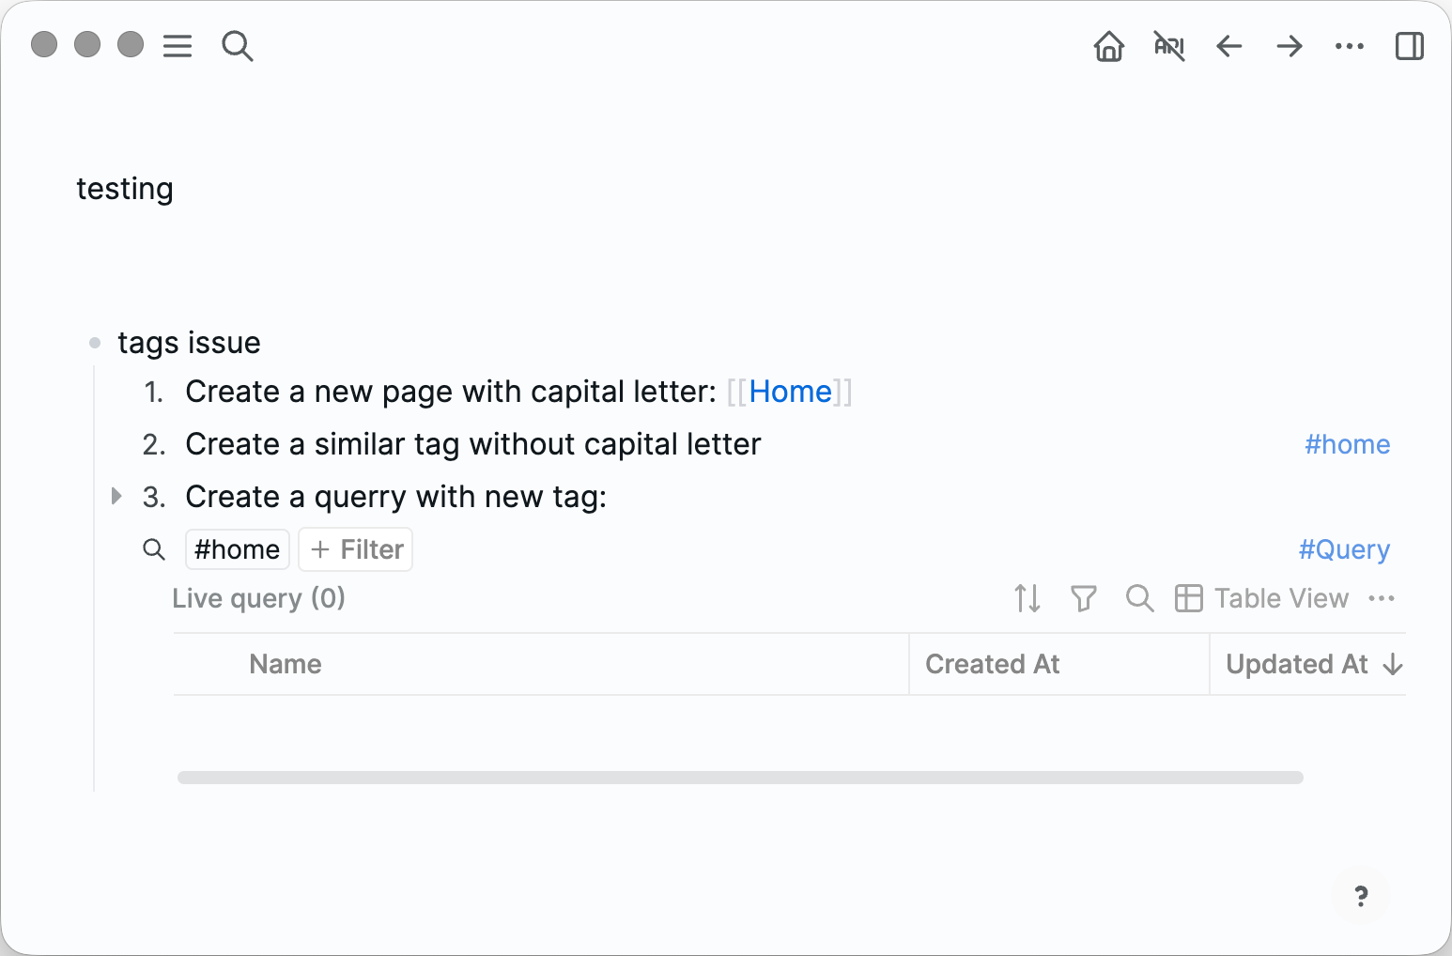Switch layout using Table View
Screen dimensions: 1452x956
(1262, 598)
